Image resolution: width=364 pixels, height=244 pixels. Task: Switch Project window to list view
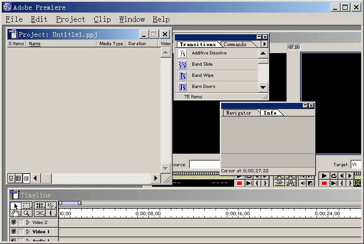tap(26, 178)
